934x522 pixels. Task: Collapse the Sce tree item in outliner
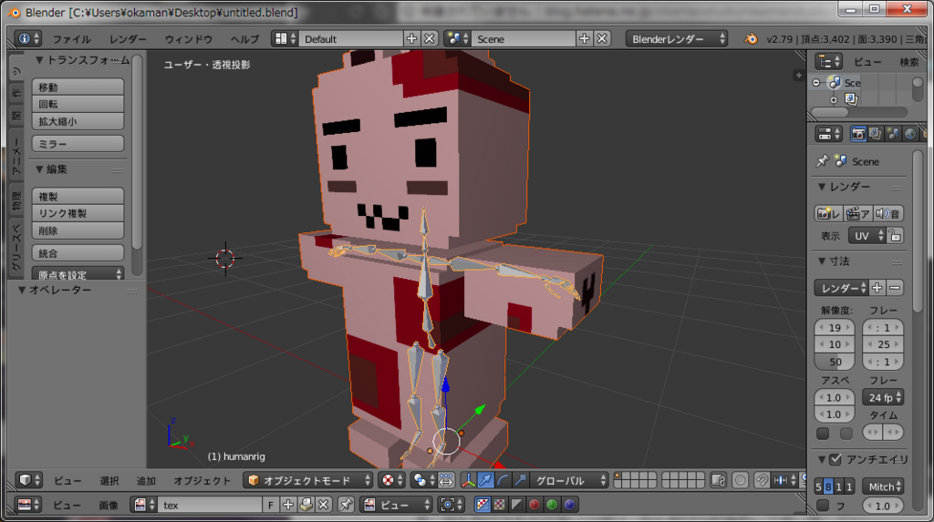[816, 83]
